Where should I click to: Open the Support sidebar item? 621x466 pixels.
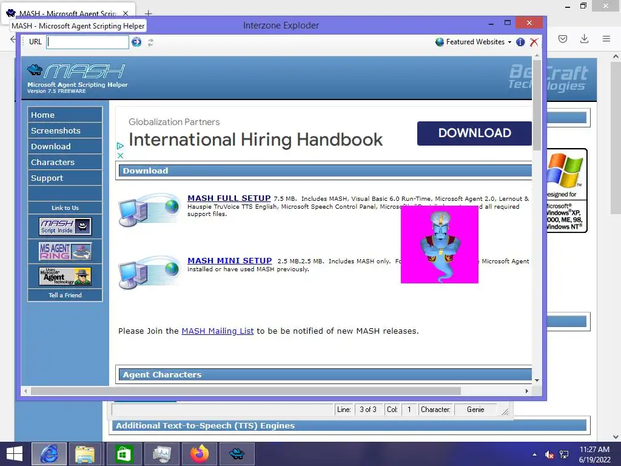click(x=65, y=178)
